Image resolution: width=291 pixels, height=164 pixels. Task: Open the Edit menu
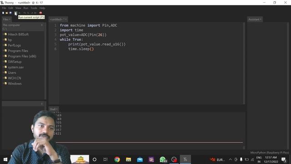click(11, 8)
